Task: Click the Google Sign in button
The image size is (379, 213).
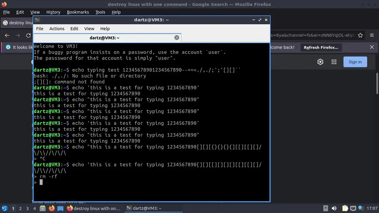Action: (x=355, y=62)
